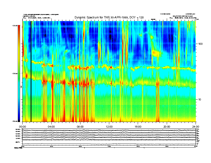Screen dimensions: 211x163
Task: Click the 10 frequency axis label
Action: [200, 100]
